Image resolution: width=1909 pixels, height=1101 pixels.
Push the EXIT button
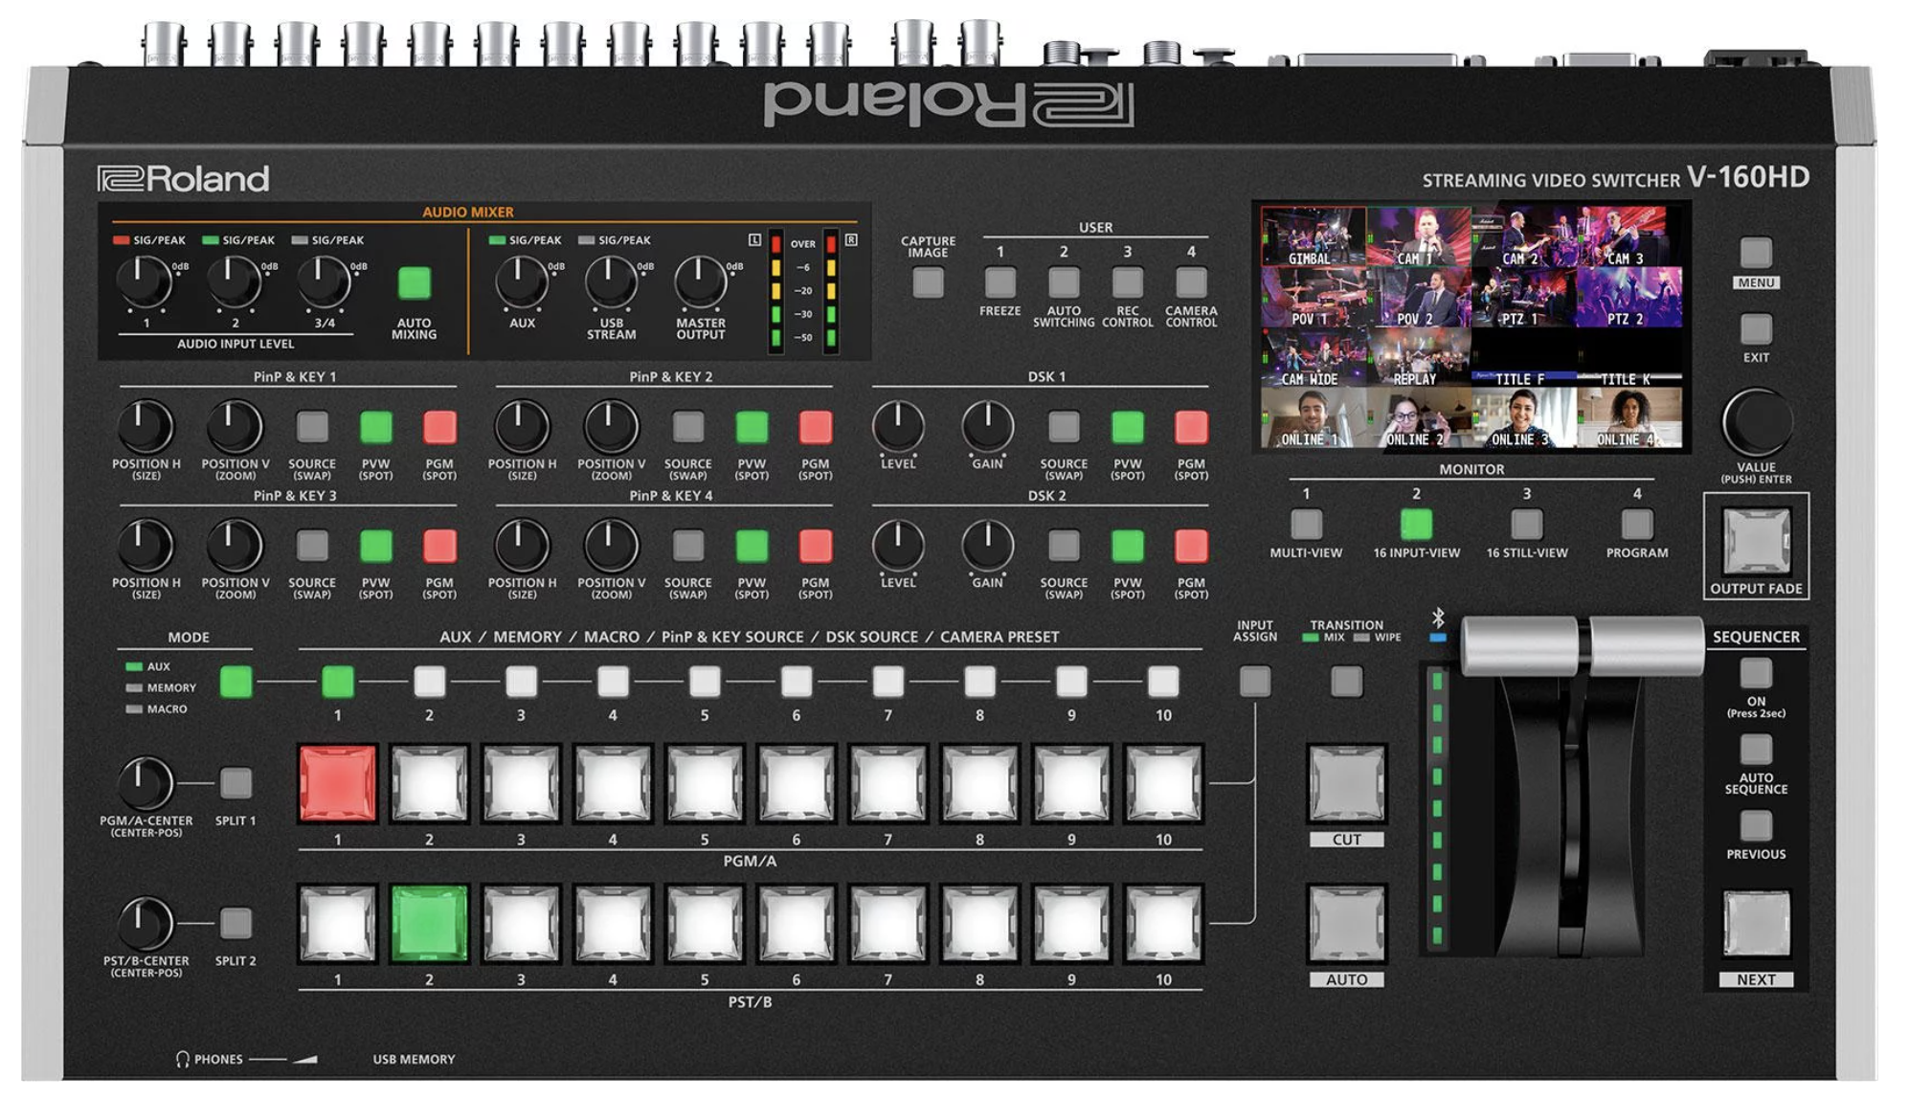(1756, 329)
